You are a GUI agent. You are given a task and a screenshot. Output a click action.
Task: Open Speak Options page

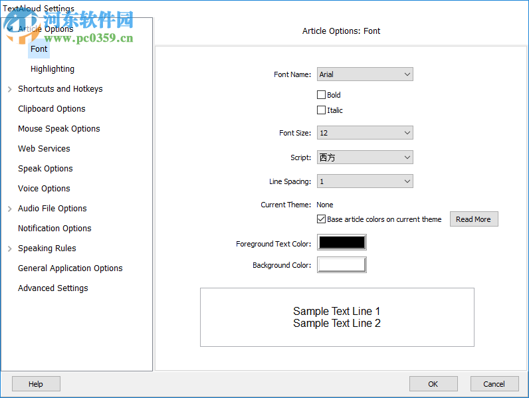[45, 168]
